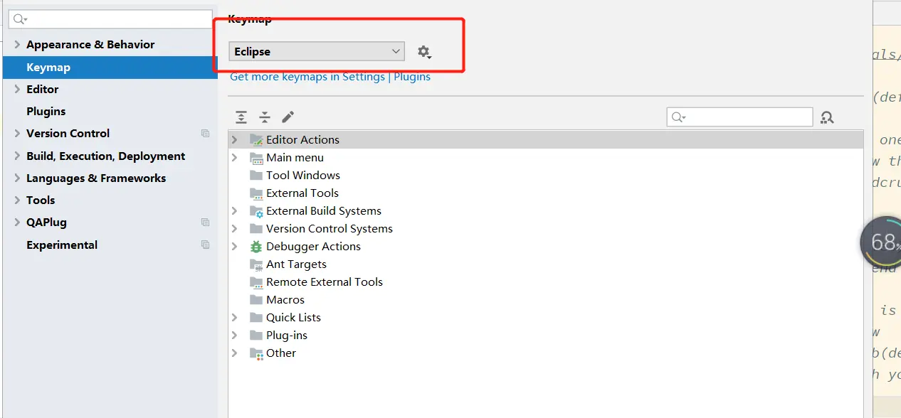Click the Collapse All toolbar icon

[265, 117]
